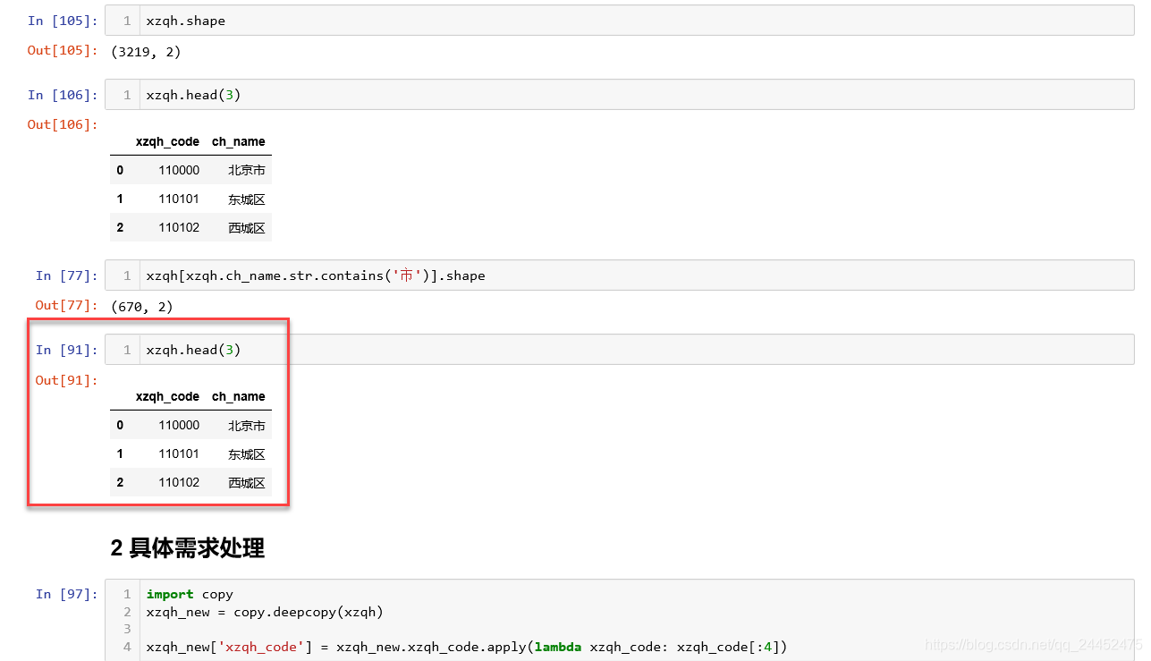Click row index 0 in Out[106] table

(x=120, y=170)
